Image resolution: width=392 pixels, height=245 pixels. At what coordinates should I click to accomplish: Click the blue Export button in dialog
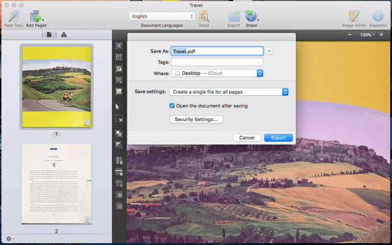point(278,138)
